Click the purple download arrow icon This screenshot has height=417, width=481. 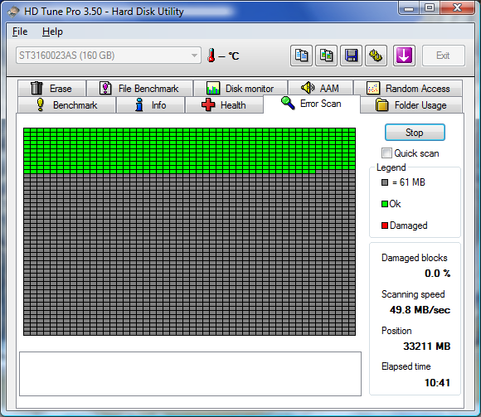click(x=404, y=56)
